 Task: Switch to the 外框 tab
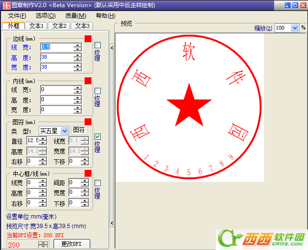click(13, 26)
